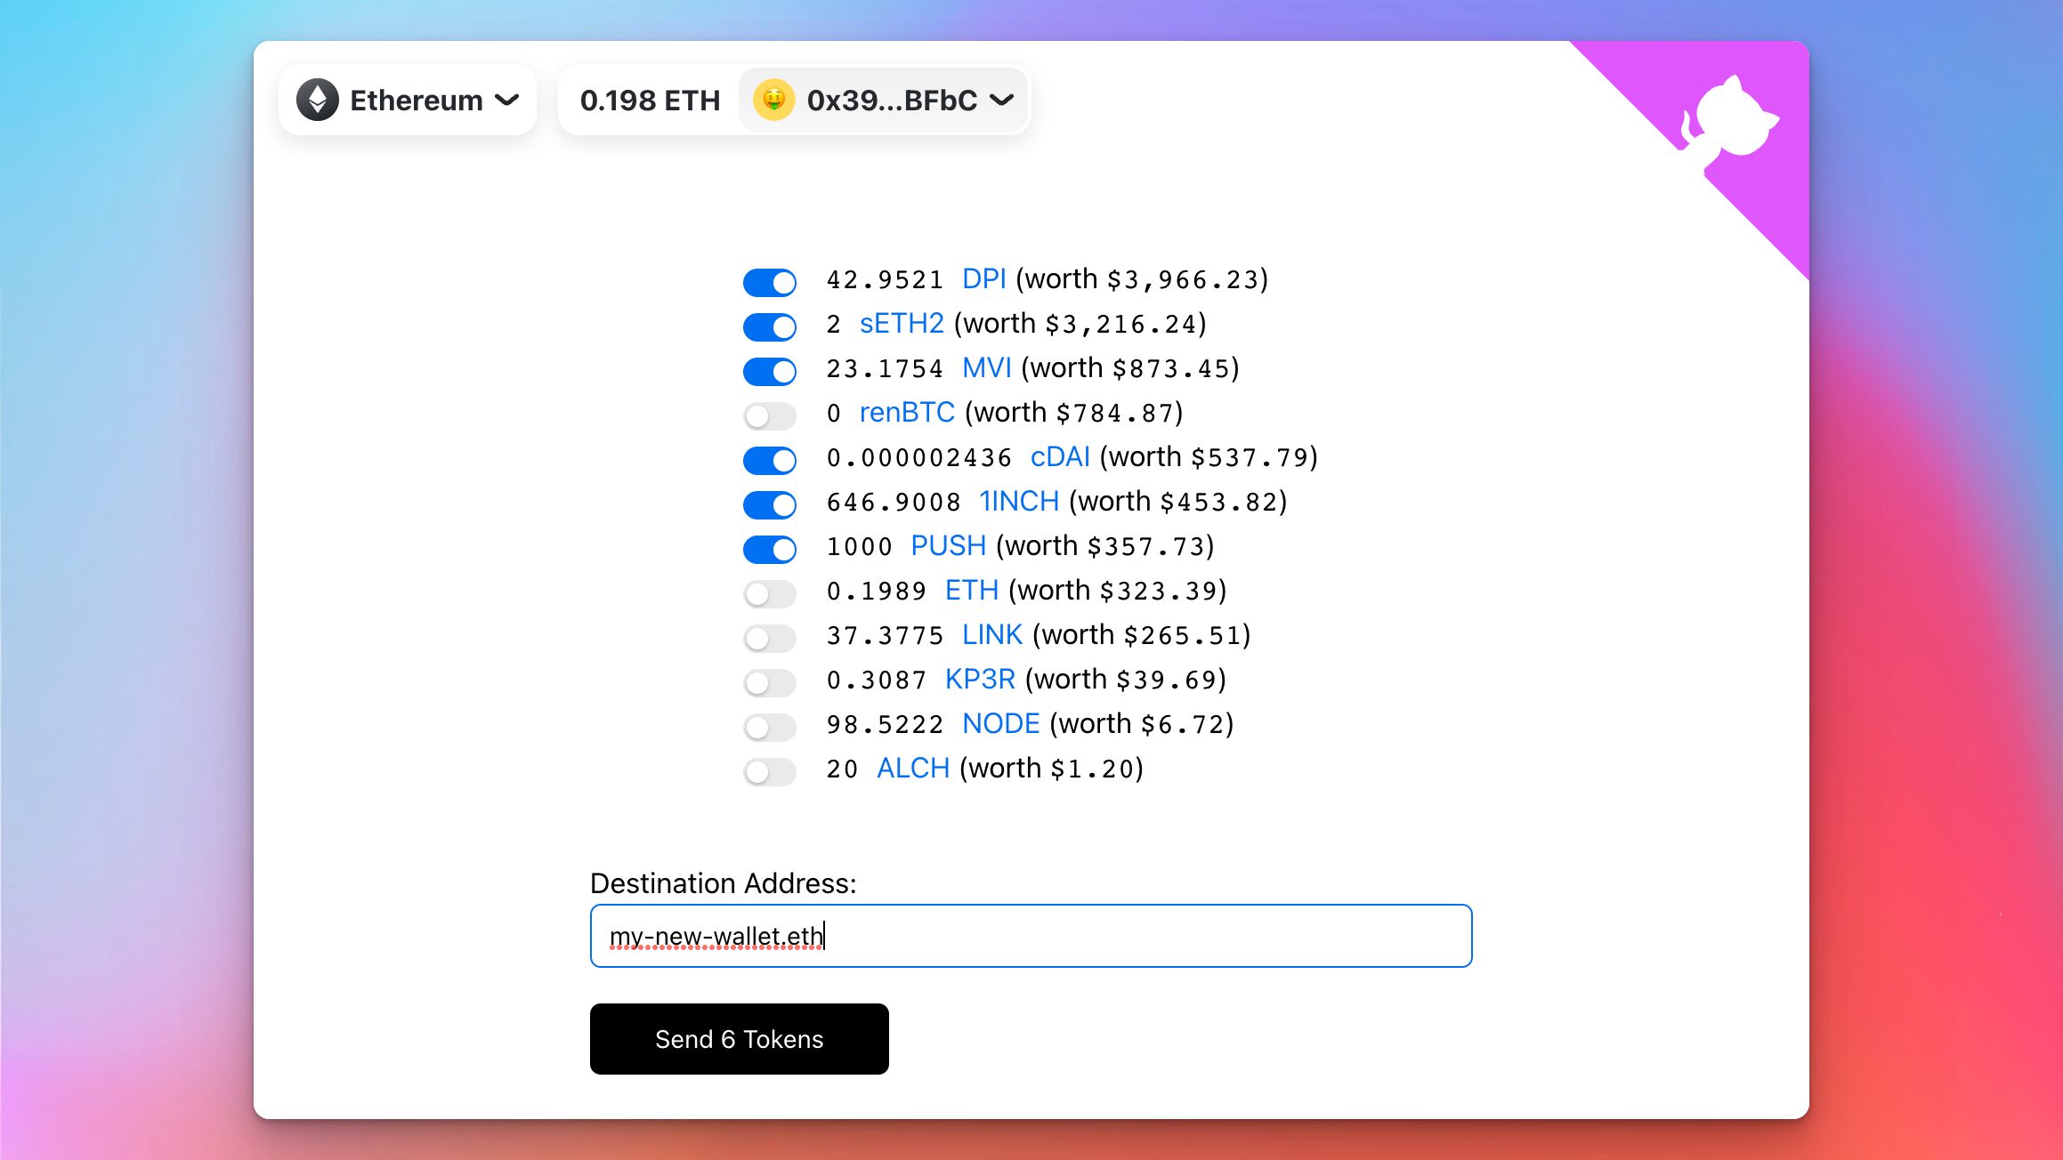2063x1160 pixels.
Task: Turn on the ALCH token switch
Action: coord(770,771)
